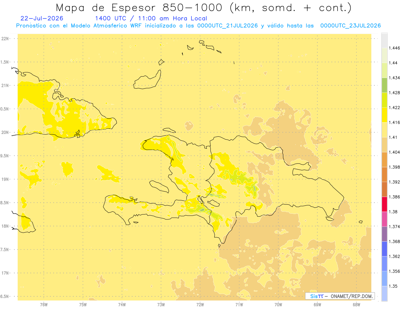The image size is (400, 309).
Task: Click the "6.5N" latitude axis label
Action: coord(5,296)
